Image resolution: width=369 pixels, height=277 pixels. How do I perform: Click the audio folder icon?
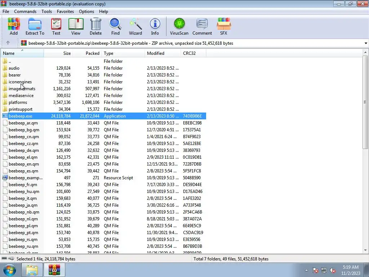(5, 68)
